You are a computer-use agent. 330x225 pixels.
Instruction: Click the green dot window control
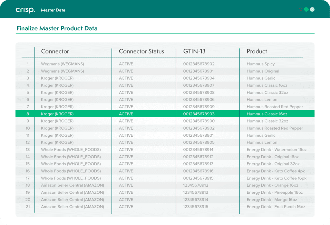click(306, 9)
